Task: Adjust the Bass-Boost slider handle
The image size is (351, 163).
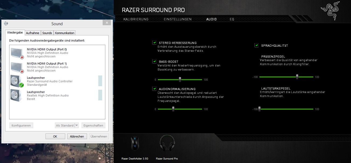Action: (x=180, y=80)
